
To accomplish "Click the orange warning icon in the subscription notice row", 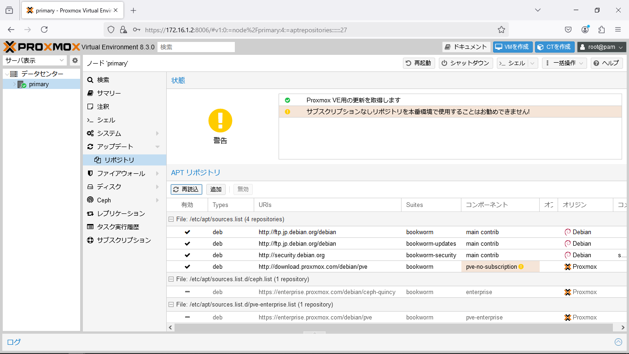I will (287, 112).
